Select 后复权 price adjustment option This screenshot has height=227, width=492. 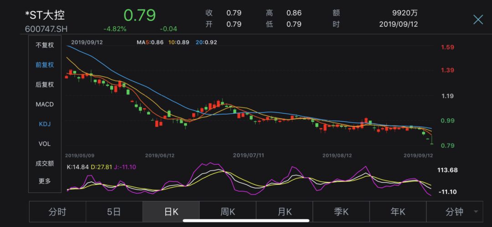45,85
